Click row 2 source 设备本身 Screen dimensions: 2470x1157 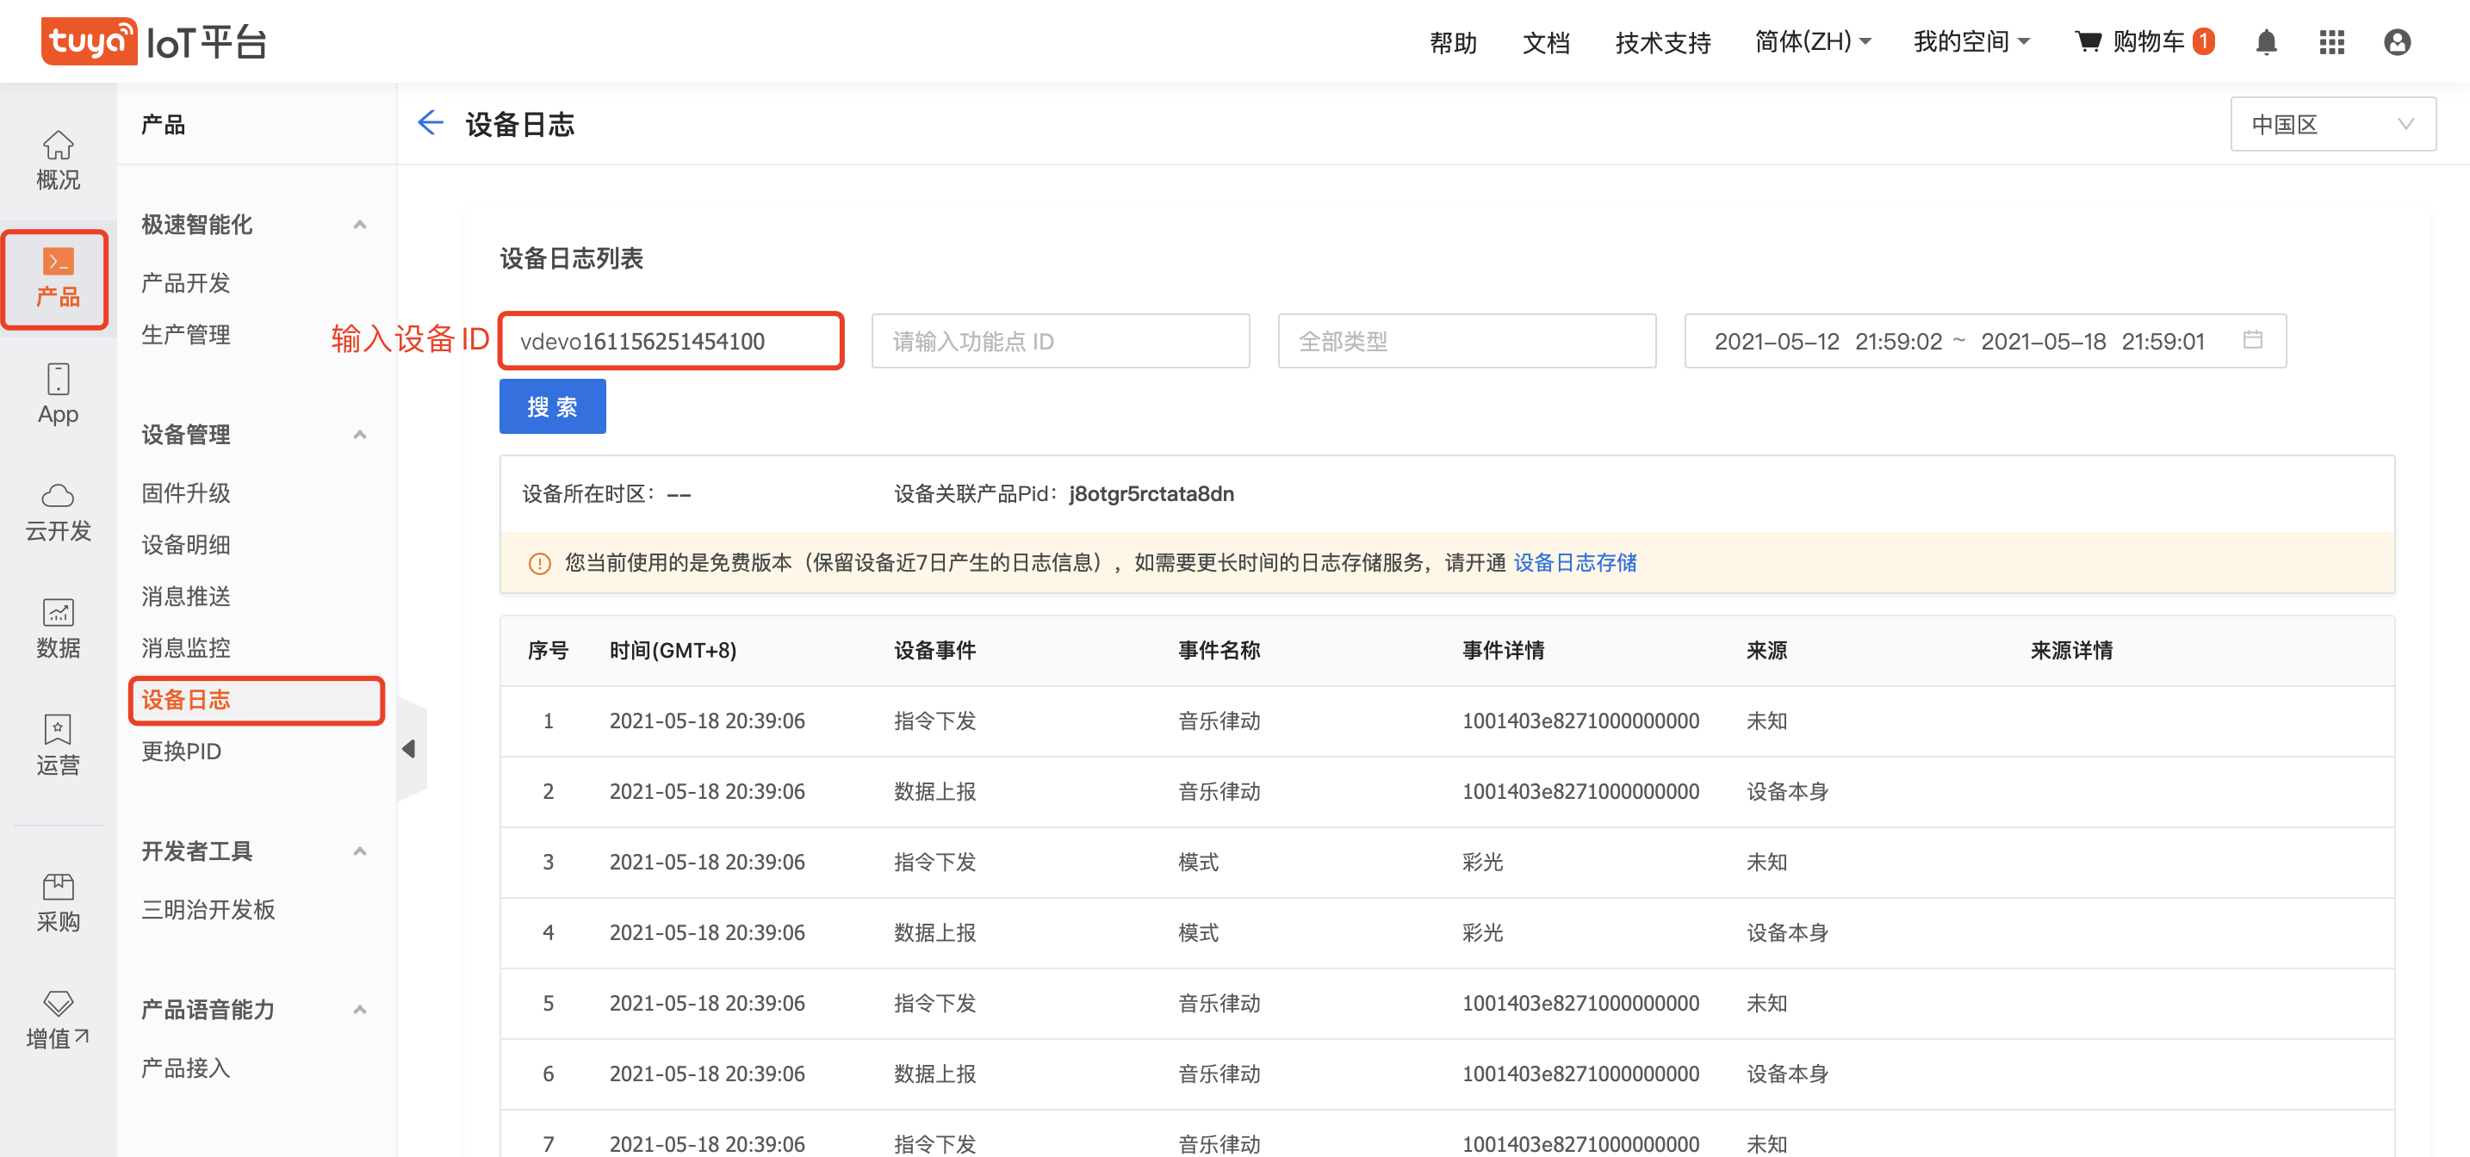1787,792
